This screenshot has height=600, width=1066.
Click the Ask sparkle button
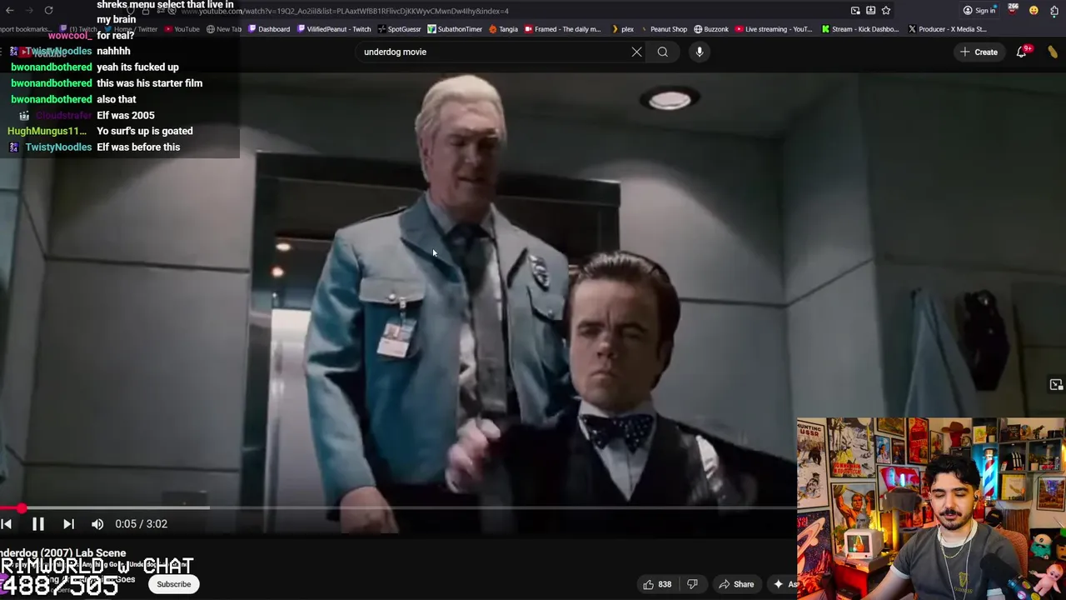click(x=783, y=584)
